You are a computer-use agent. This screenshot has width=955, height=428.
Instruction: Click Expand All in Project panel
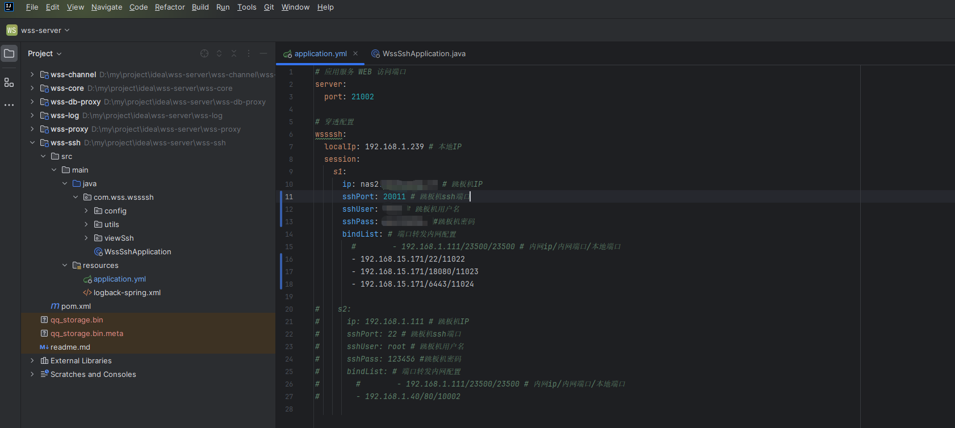click(219, 53)
